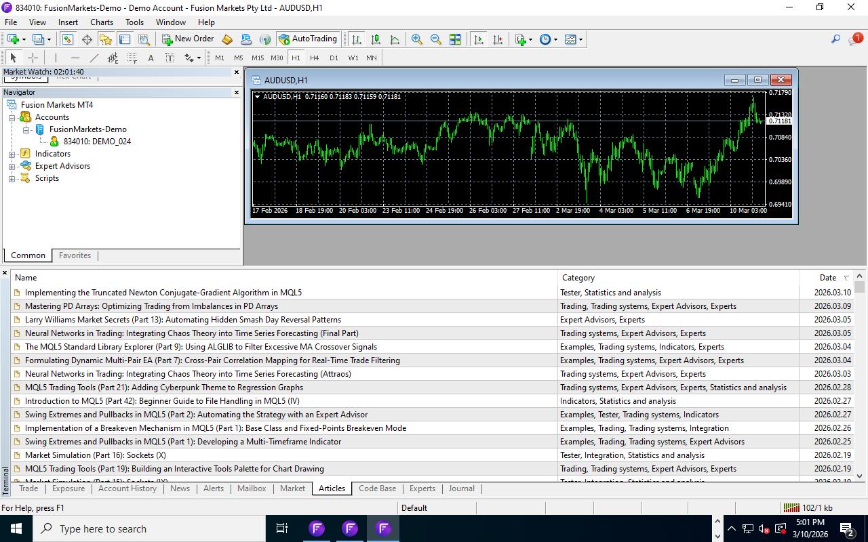Select the Vertical Line drawing tool
This screenshot has width=868, height=542.
(x=56, y=58)
